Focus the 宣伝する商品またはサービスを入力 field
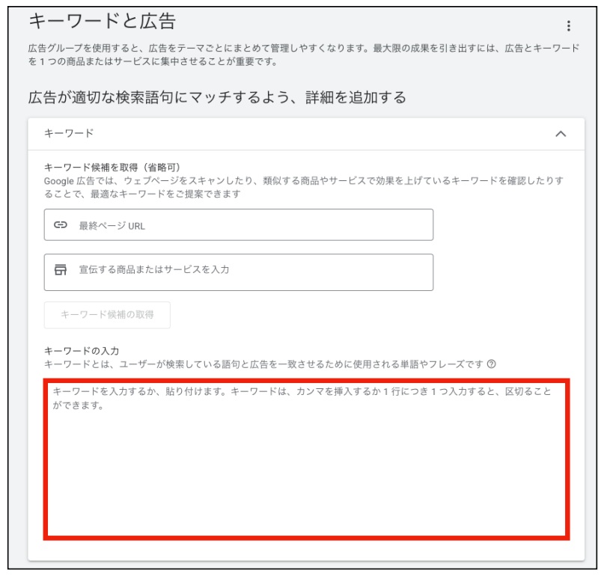The width and height of the screenshot is (604, 576). tap(254, 270)
